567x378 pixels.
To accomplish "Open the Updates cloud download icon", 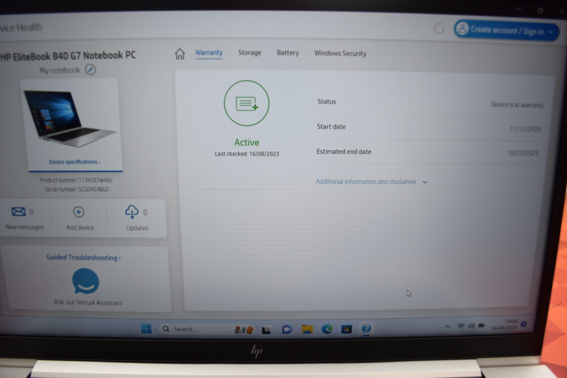I will [132, 212].
